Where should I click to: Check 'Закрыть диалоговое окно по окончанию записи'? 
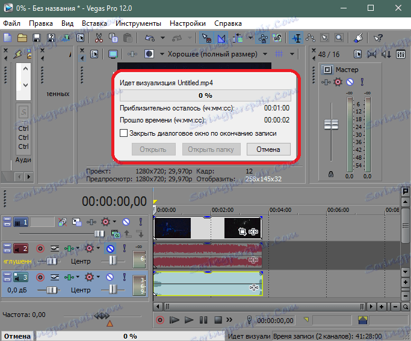123,133
